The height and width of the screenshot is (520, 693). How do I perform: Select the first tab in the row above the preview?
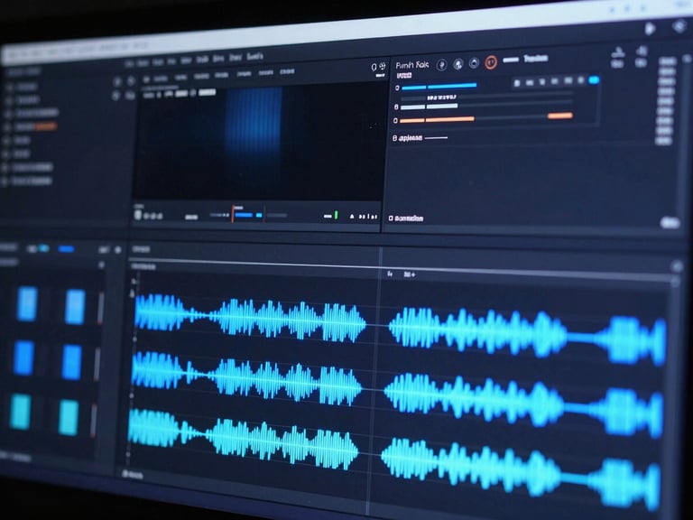coord(161,79)
